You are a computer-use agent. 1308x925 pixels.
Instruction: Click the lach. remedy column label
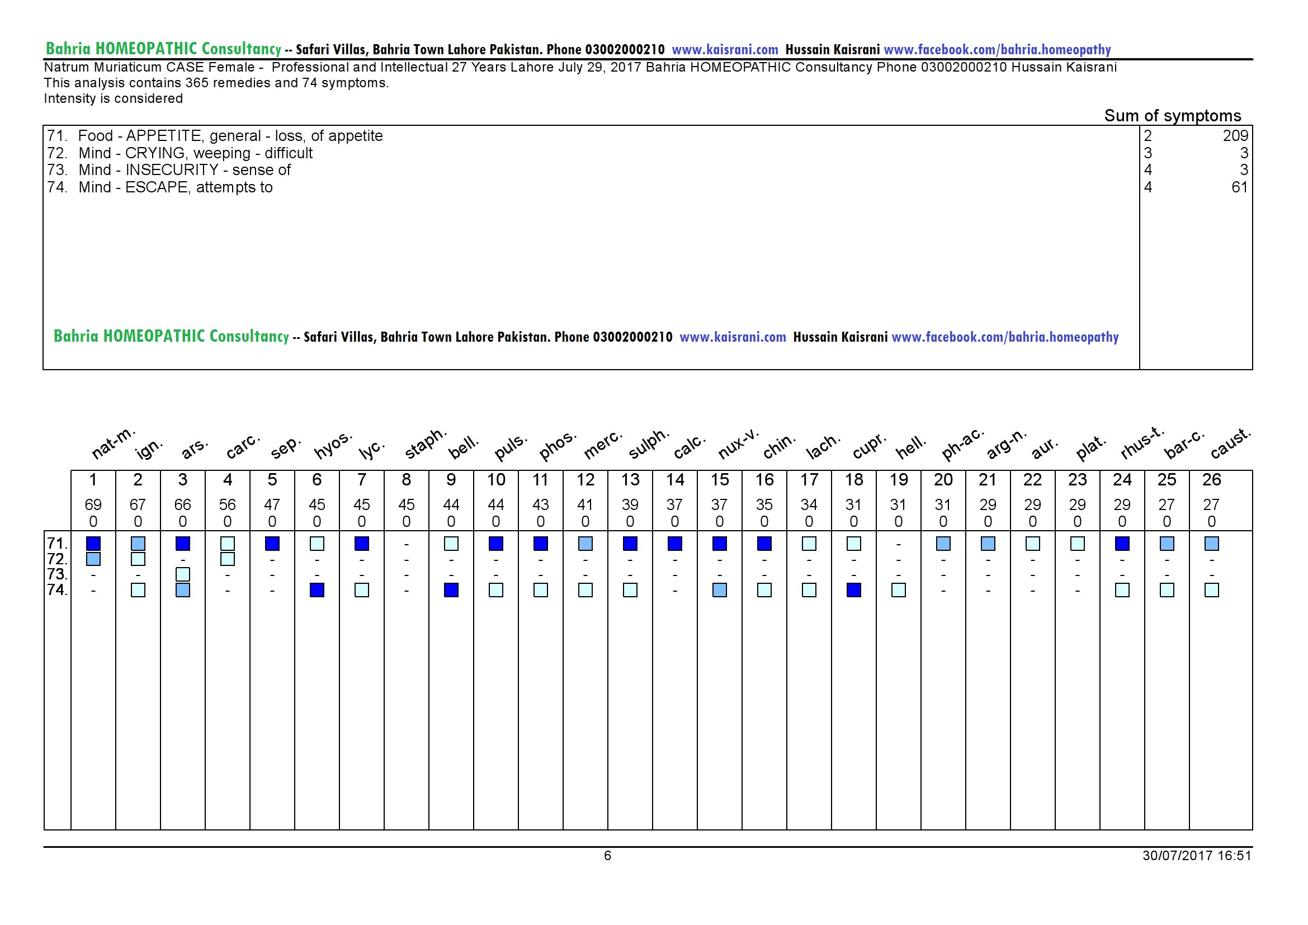point(823,446)
